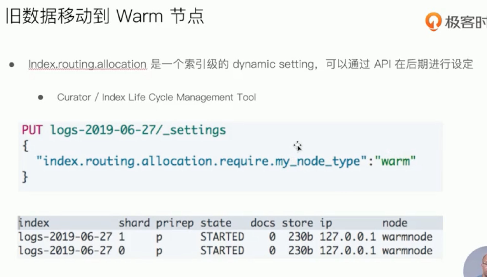Viewport: 487px width, 277px height.
Task: Click the index column header
Action: pos(34,223)
